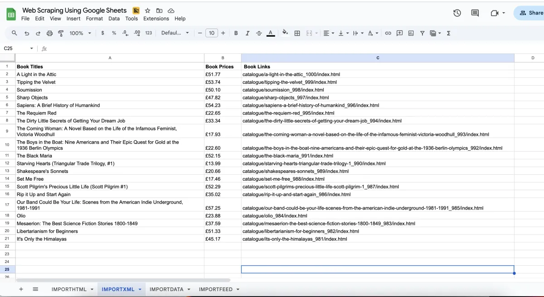Open filter views dropdown

pyautogui.click(x=436, y=33)
